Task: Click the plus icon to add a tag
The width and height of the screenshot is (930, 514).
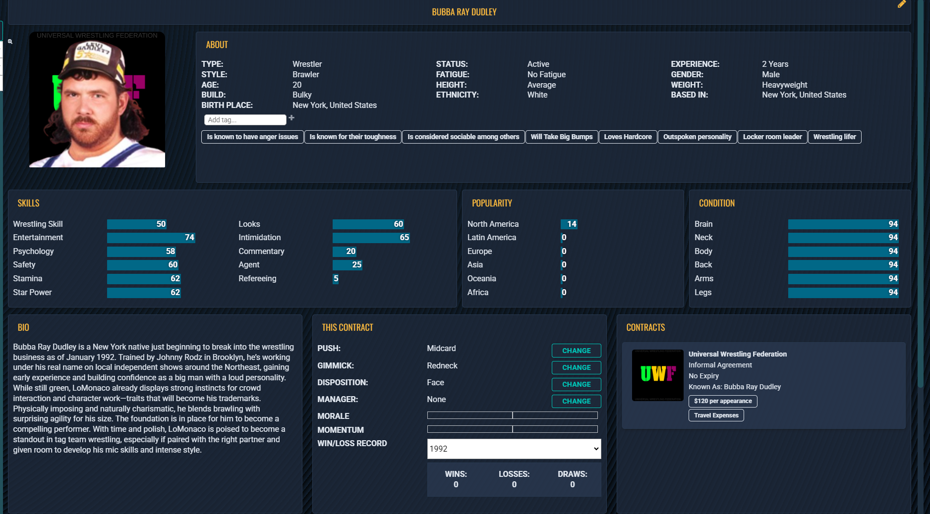Action: pos(291,118)
